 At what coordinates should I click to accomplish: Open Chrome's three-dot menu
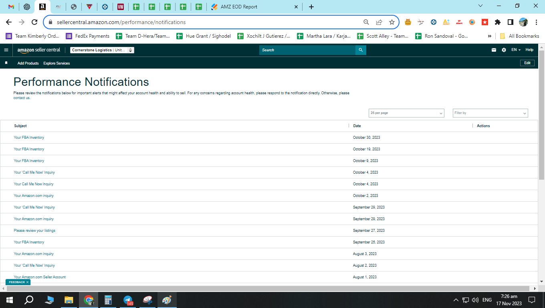536,22
